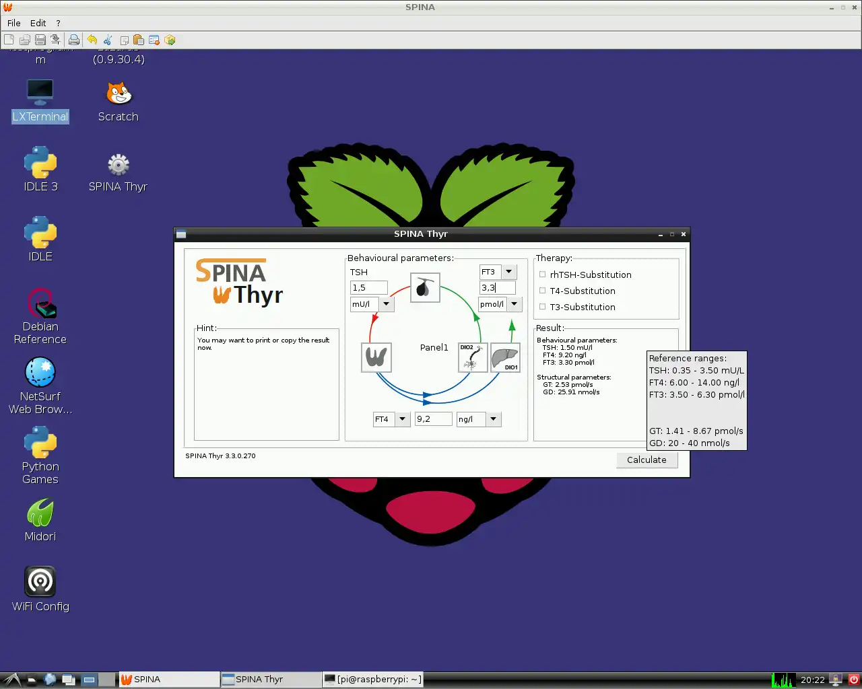Viewport: 862px width, 689px height.
Task: Open the Midori desktop icon
Action: point(40,520)
